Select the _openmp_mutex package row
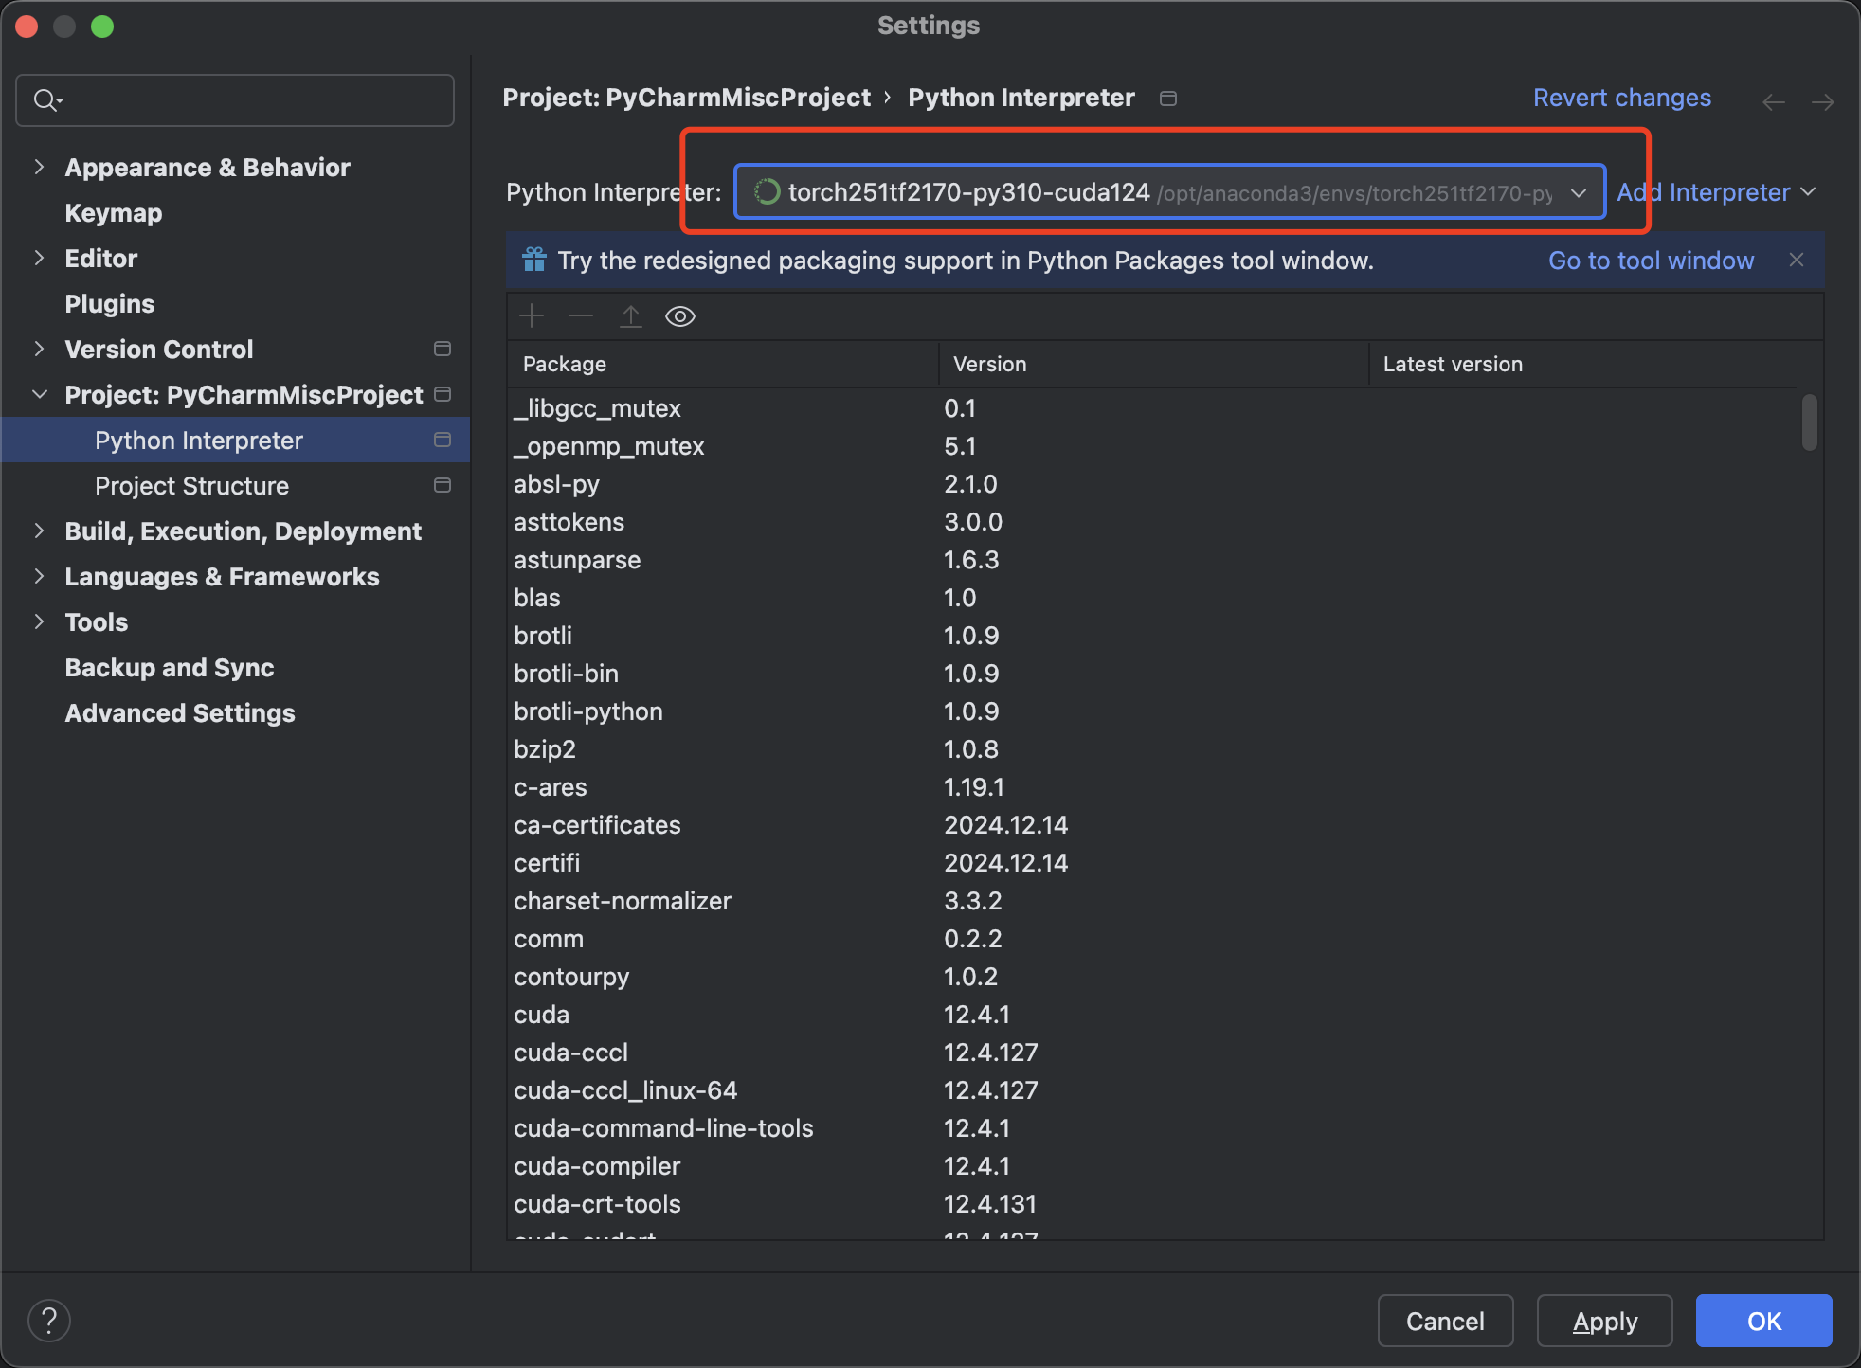Image resolution: width=1861 pixels, height=1368 pixels. click(1152, 446)
